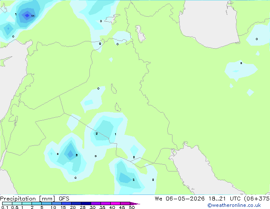Click the 0.1 legend scale label
270x209 pixels.
tap(5, 207)
